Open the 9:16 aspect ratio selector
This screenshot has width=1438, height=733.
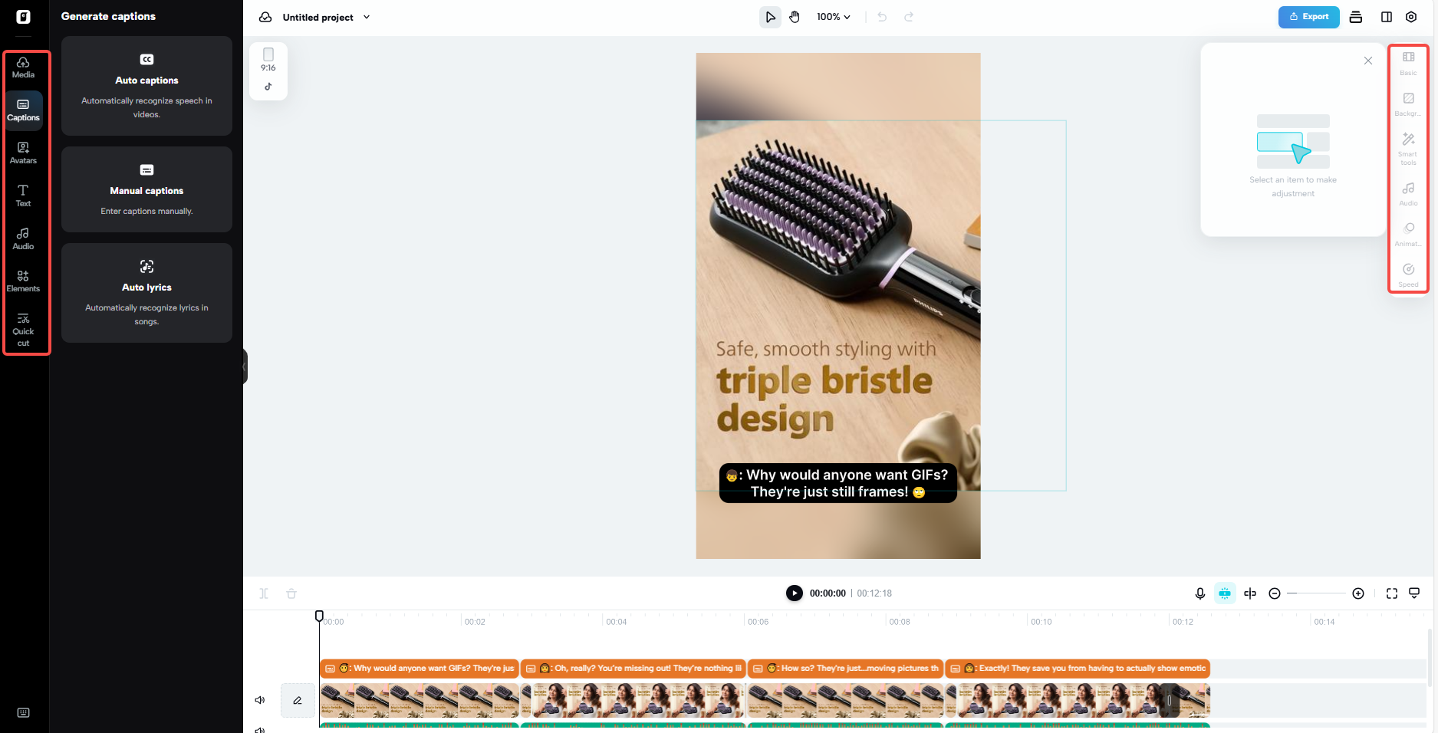click(268, 60)
